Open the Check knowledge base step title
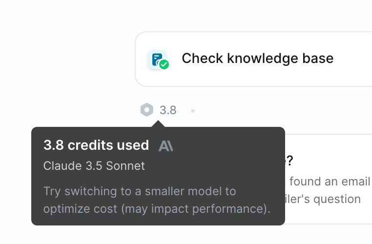Screen dimensions: 372x244 point(257,59)
